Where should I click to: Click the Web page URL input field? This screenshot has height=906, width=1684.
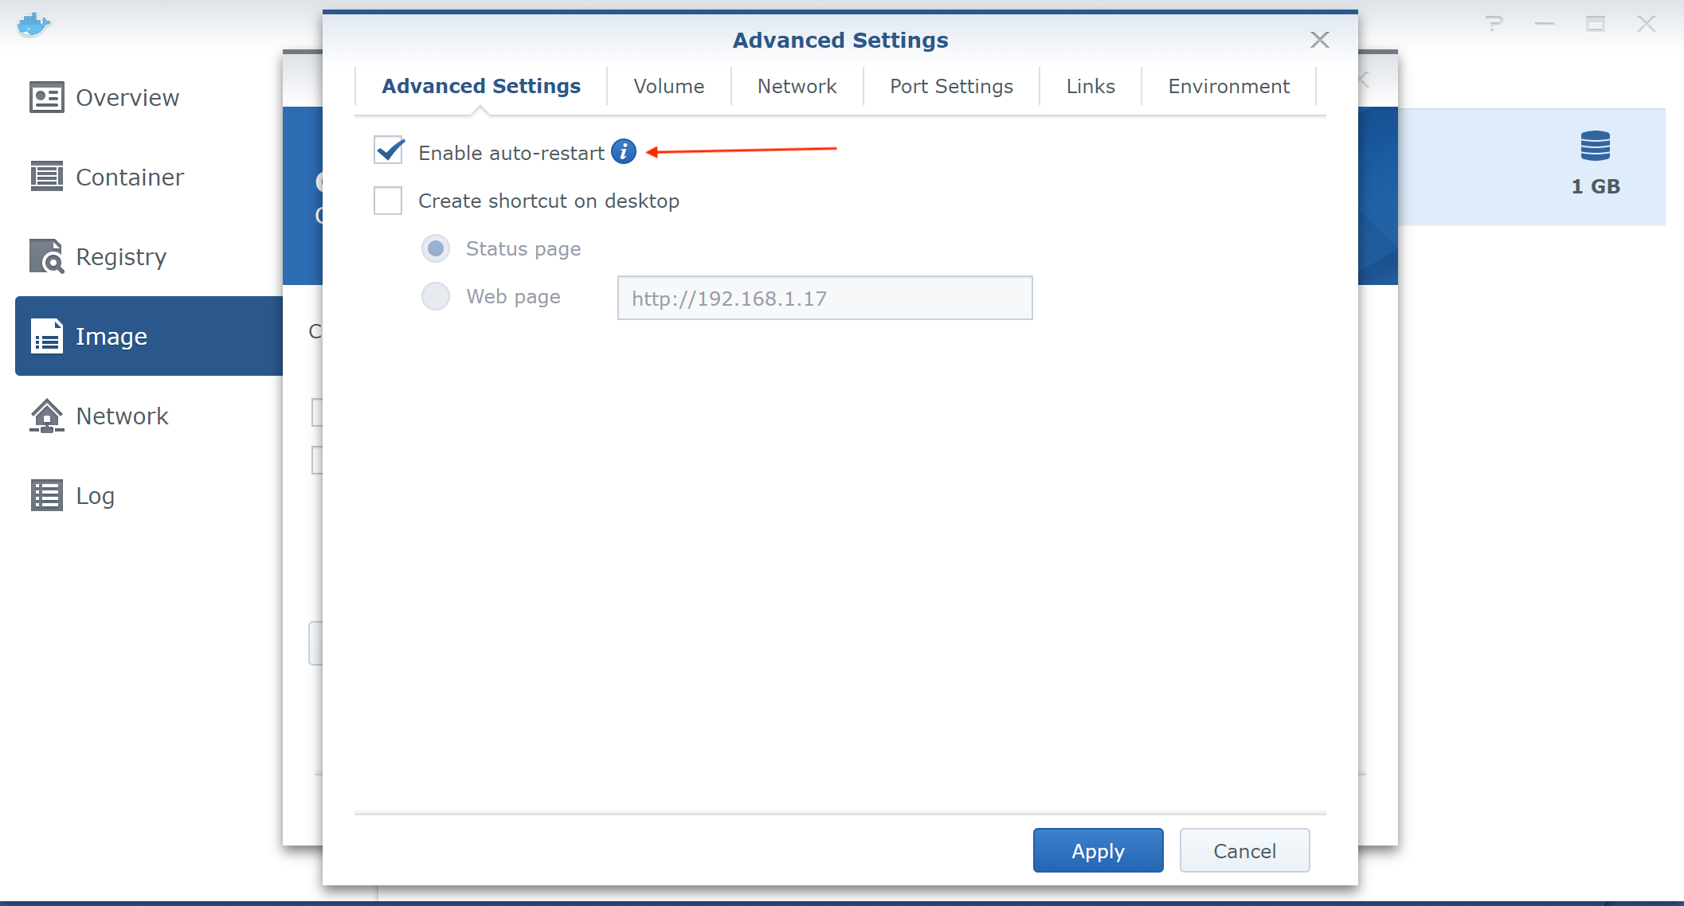click(824, 298)
